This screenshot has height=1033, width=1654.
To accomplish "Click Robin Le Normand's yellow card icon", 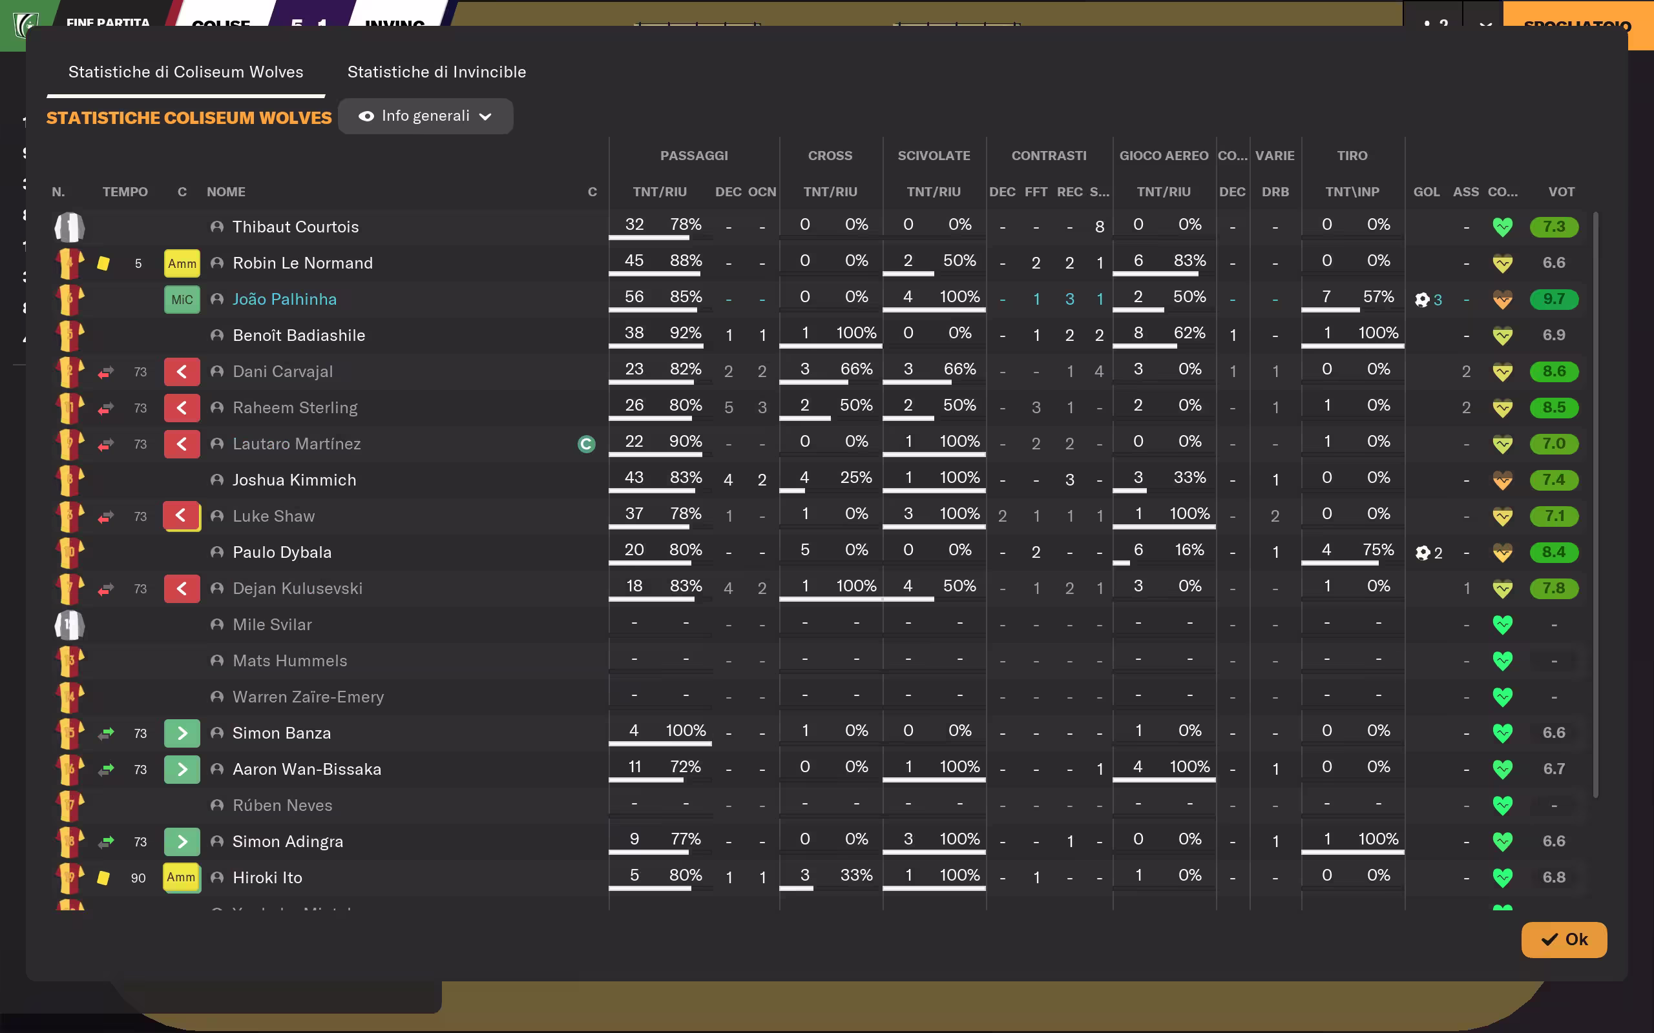I will (103, 263).
